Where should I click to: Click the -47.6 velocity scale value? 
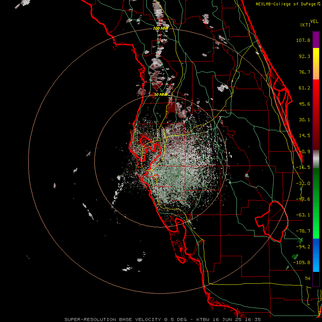pos(303,199)
